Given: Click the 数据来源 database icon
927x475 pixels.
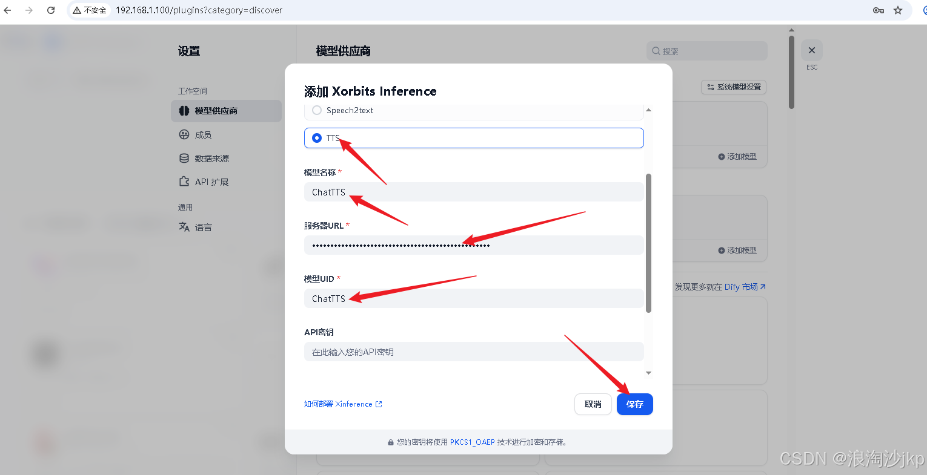Looking at the screenshot, I should click(x=184, y=158).
